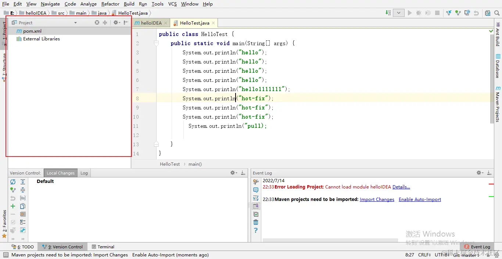The height and width of the screenshot is (259, 502).
Task: Switch to the Log tab in Version Control
Action: [84, 173]
